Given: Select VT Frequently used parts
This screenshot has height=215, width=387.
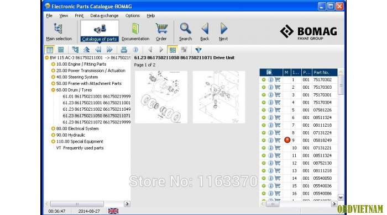Looking at the screenshot, I should click(x=80, y=148).
